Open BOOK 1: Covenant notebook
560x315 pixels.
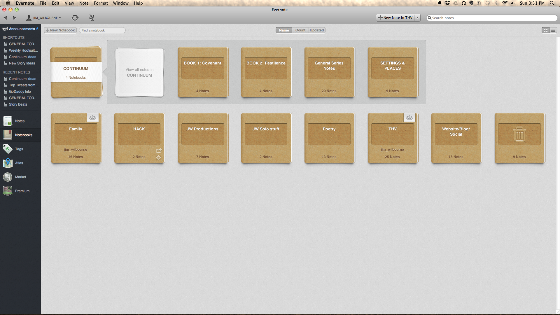[x=203, y=72]
